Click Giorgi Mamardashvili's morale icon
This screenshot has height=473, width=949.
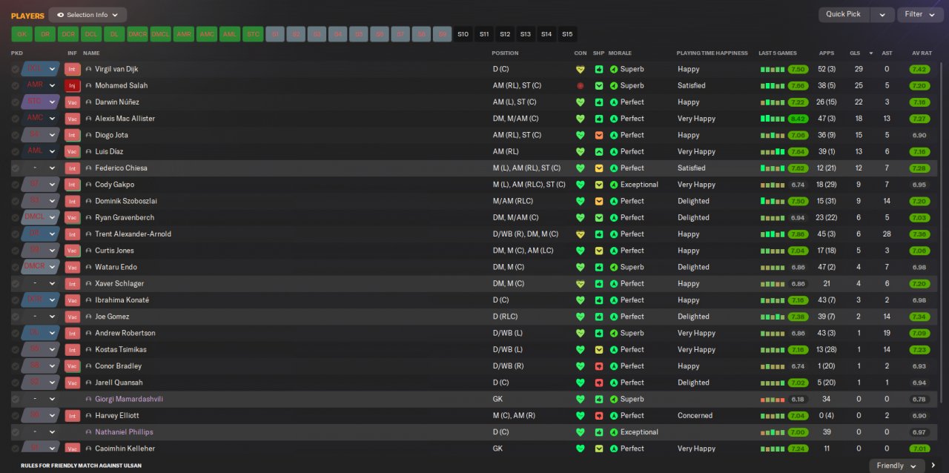(x=614, y=399)
